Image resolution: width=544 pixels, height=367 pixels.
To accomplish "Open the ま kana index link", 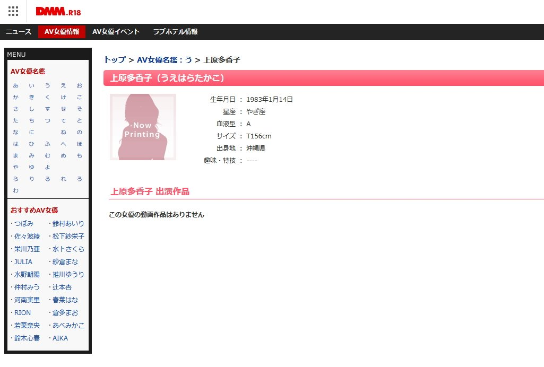I will pos(16,155).
